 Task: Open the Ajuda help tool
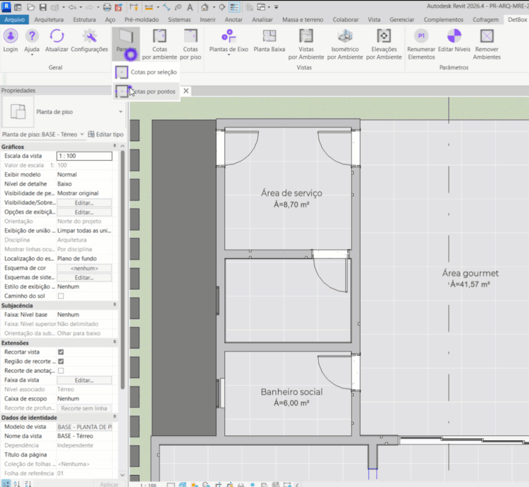pos(32,41)
